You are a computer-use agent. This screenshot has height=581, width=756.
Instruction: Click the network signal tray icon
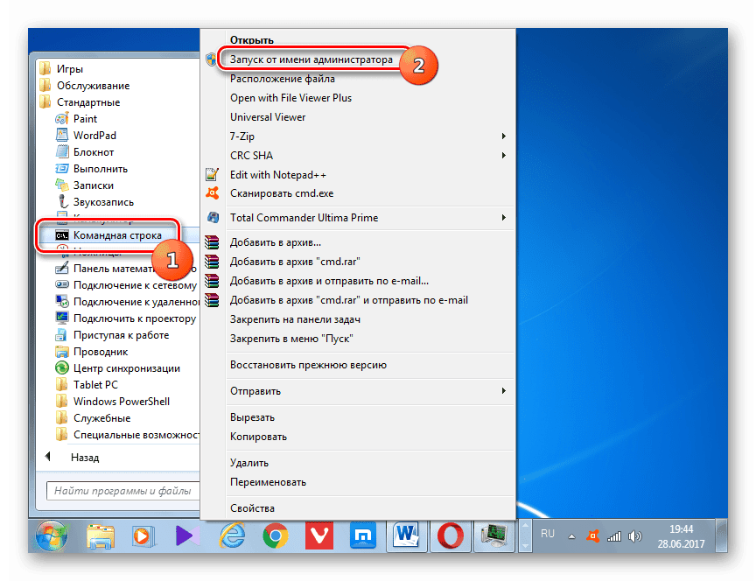(613, 535)
